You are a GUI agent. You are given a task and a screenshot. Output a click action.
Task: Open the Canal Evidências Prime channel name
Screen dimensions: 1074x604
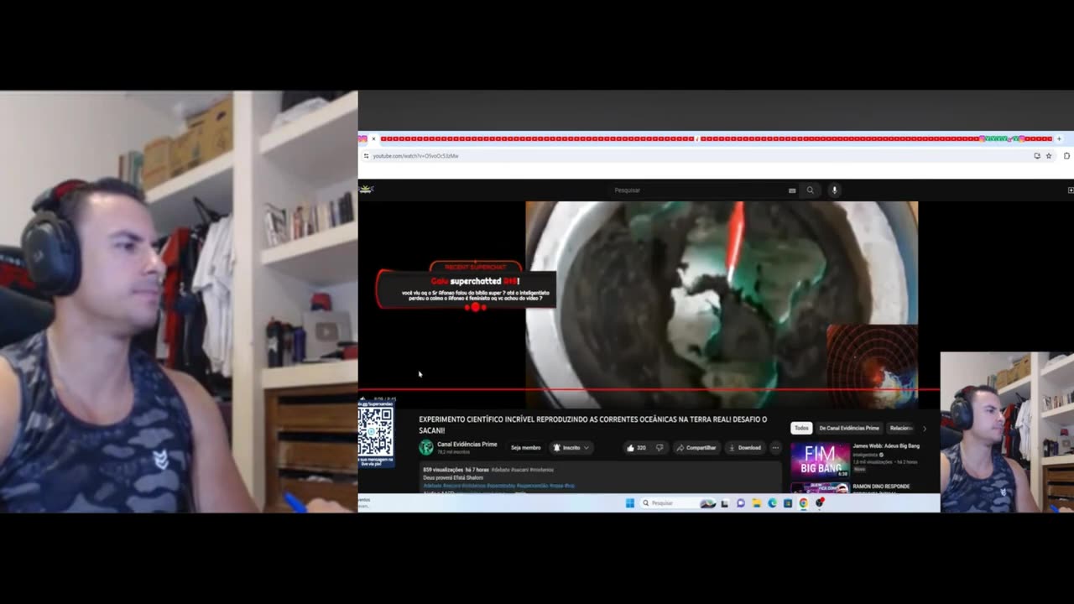467,445
